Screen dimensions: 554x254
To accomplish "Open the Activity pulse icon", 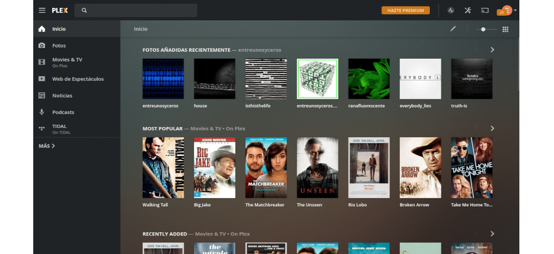I will click(451, 10).
